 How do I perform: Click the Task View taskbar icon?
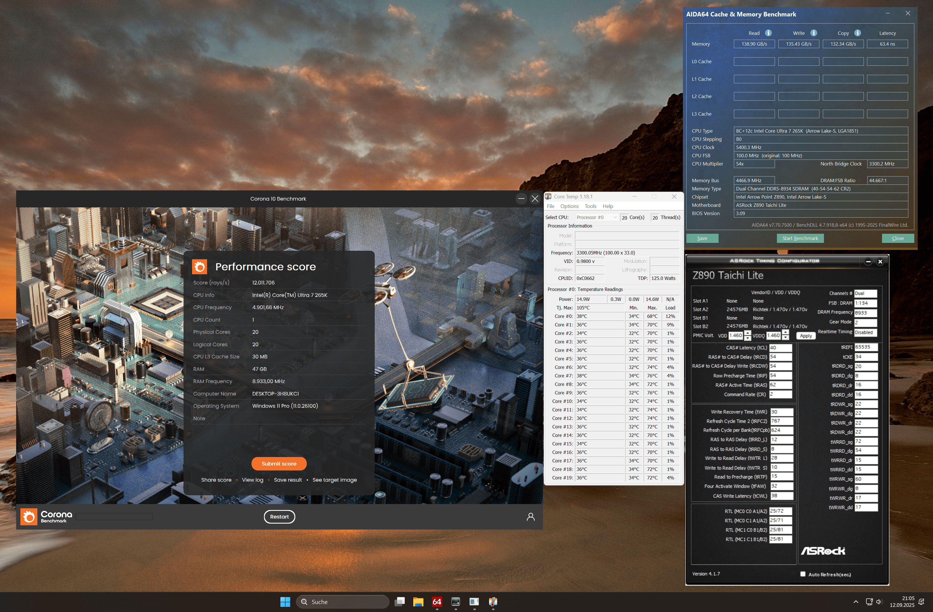coord(399,602)
